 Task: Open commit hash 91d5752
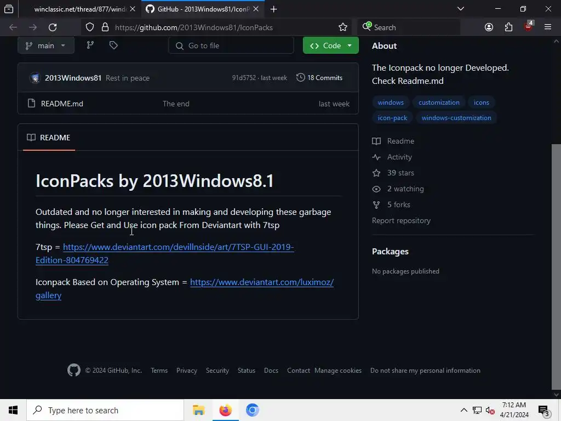point(244,78)
